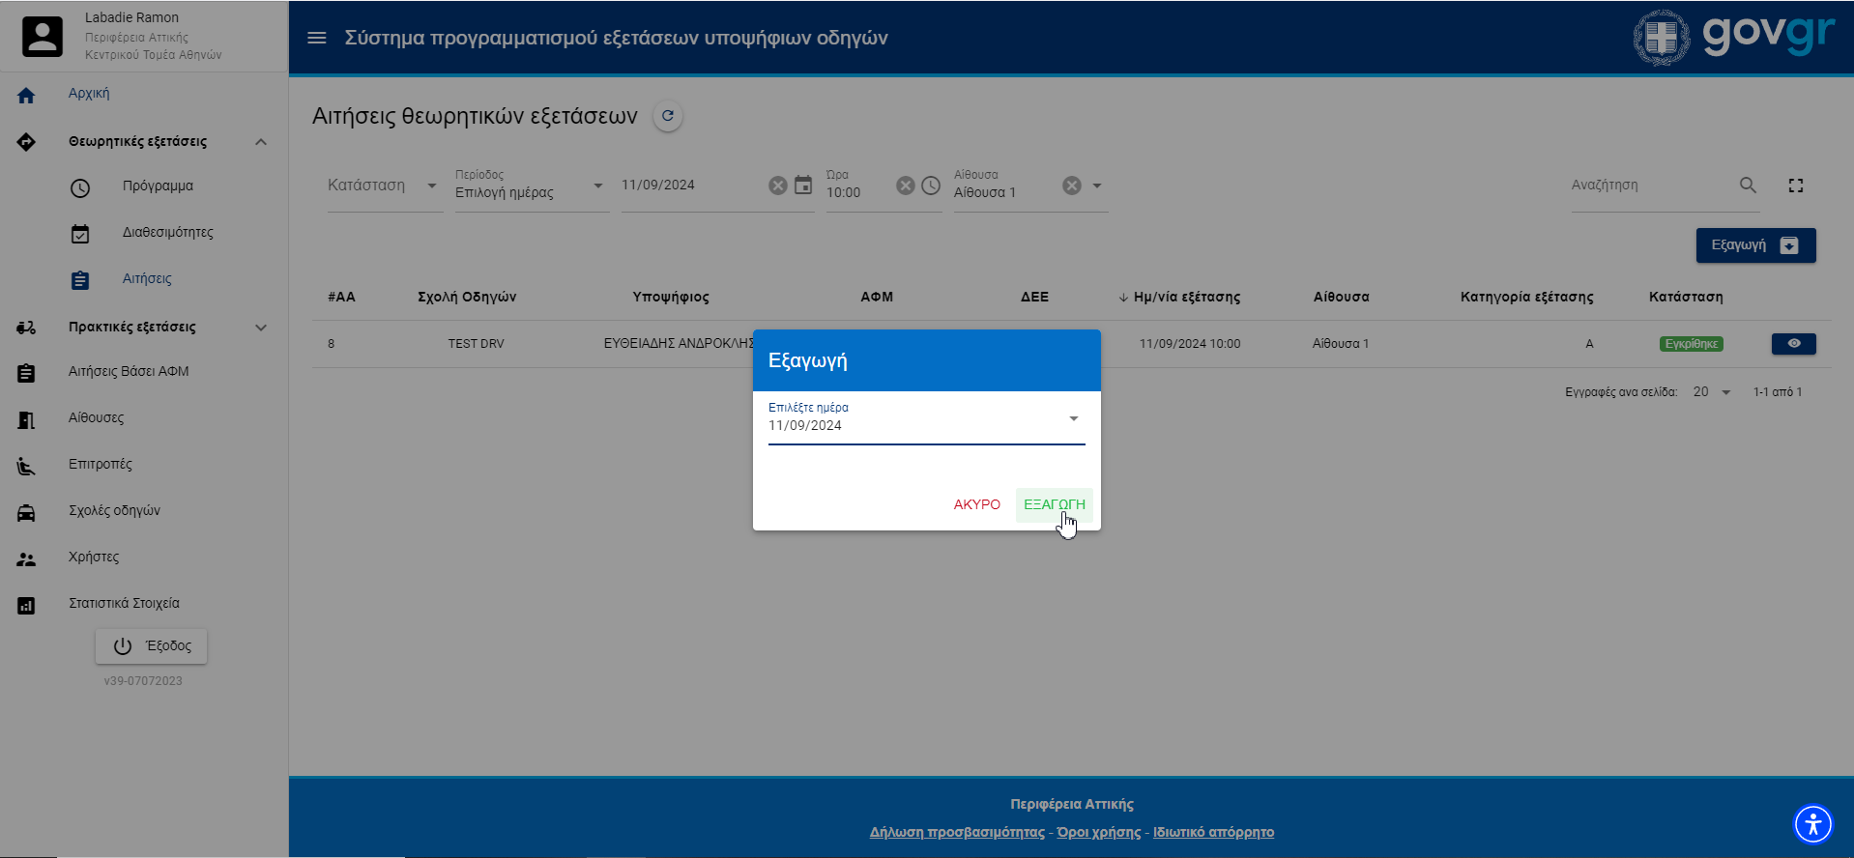Open the clock time picker icon

point(931,186)
